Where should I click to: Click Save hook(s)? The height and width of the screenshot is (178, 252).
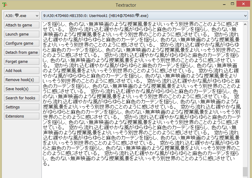pyautogui.click(x=22, y=89)
